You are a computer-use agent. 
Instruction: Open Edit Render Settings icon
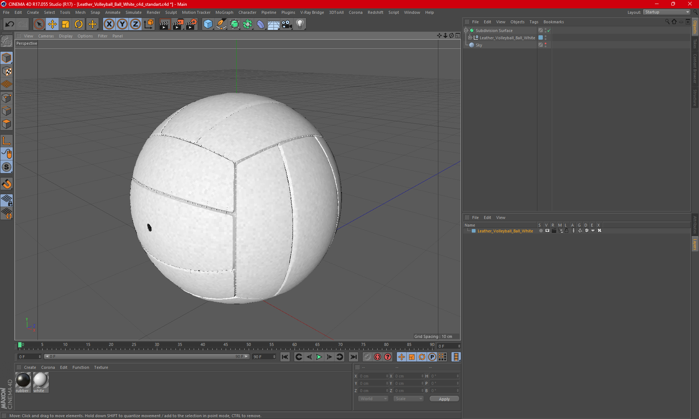coord(191,24)
